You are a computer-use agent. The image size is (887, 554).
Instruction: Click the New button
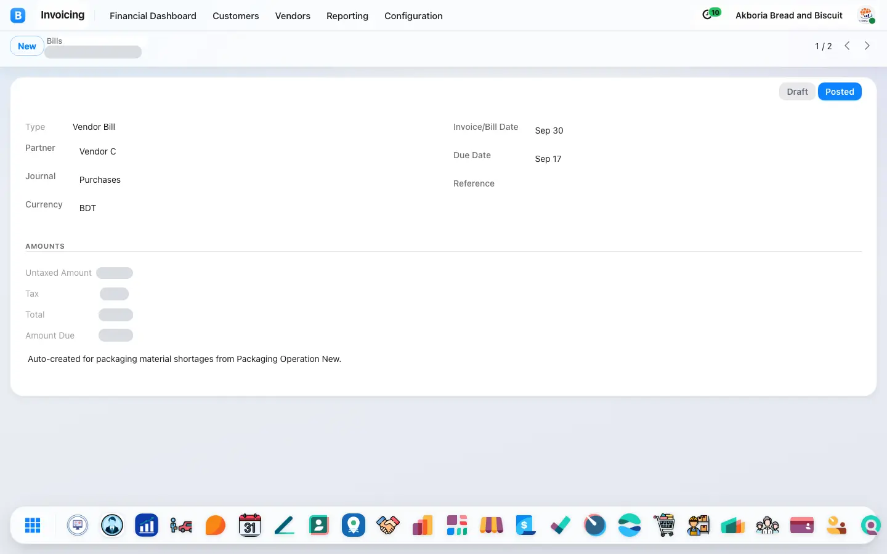point(27,46)
